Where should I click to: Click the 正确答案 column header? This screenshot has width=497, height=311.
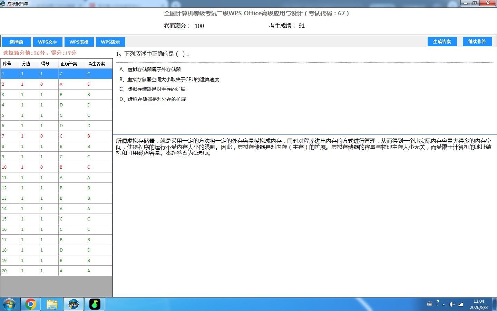coord(72,64)
